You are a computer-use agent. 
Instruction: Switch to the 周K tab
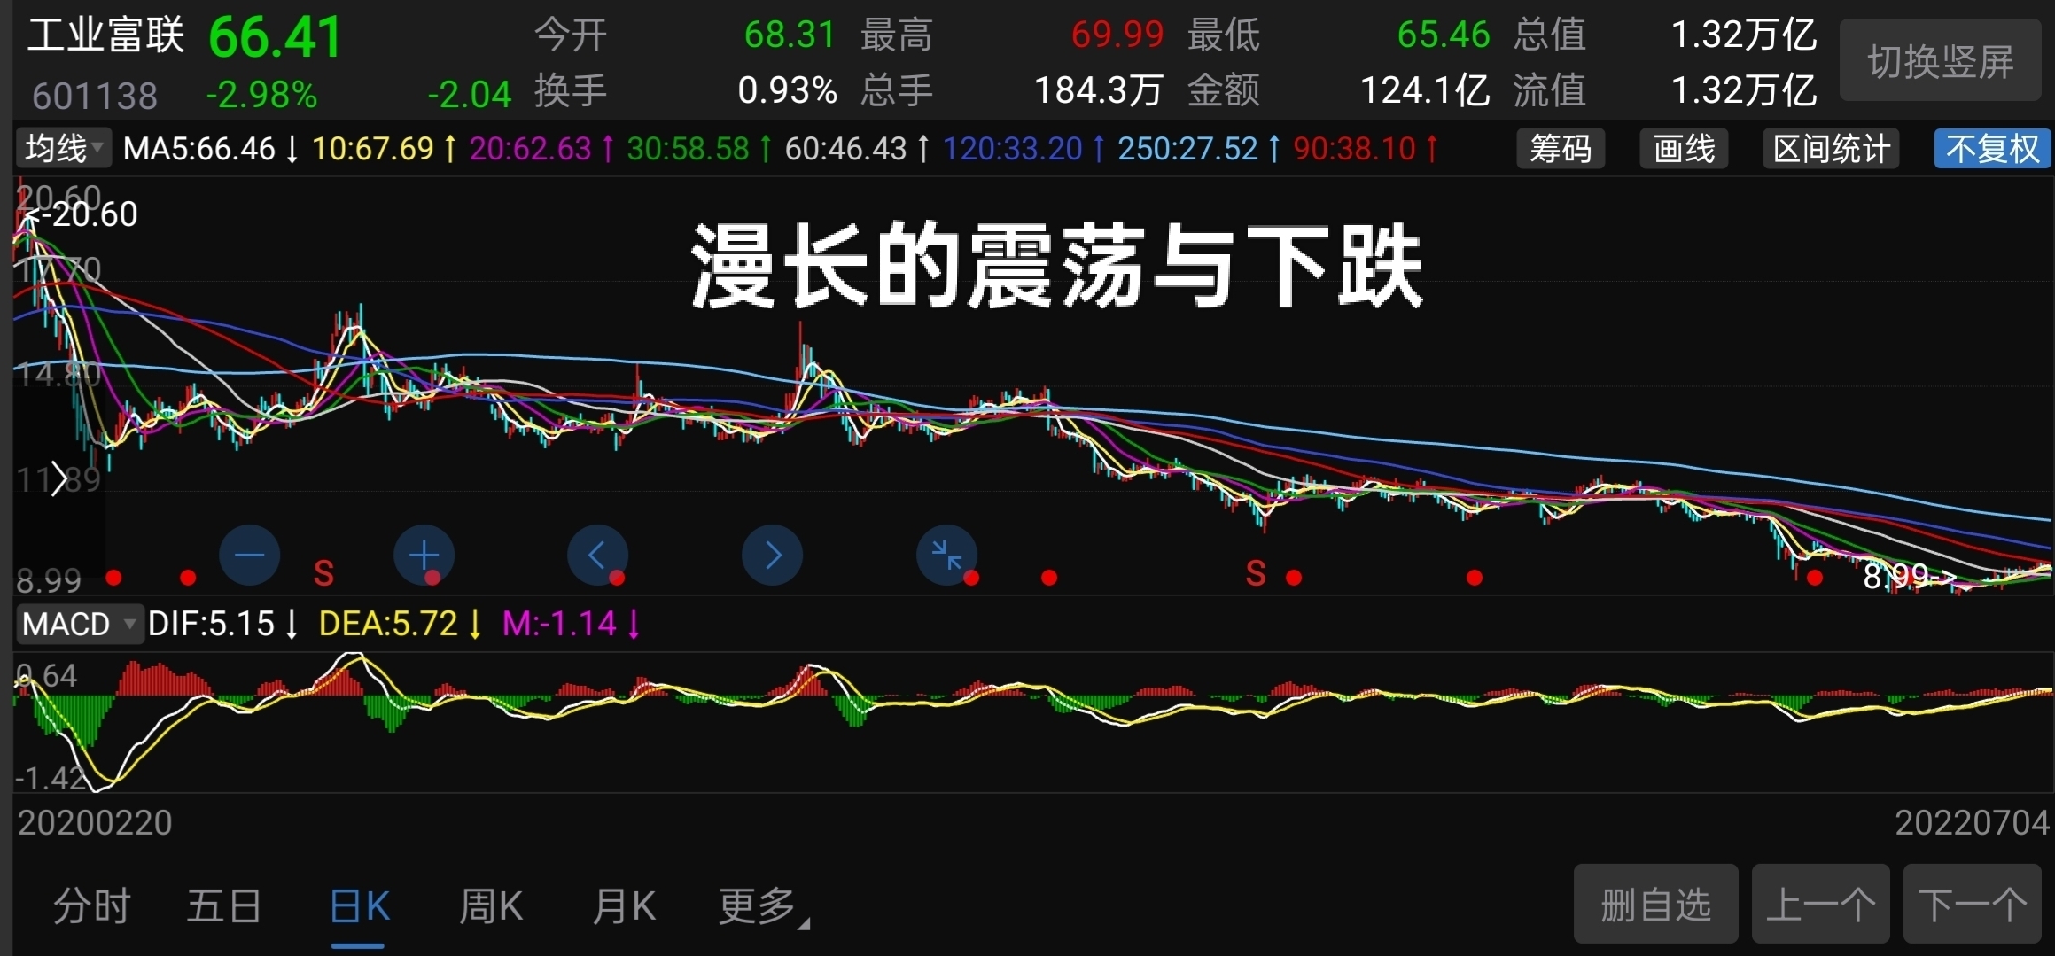coord(491,906)
